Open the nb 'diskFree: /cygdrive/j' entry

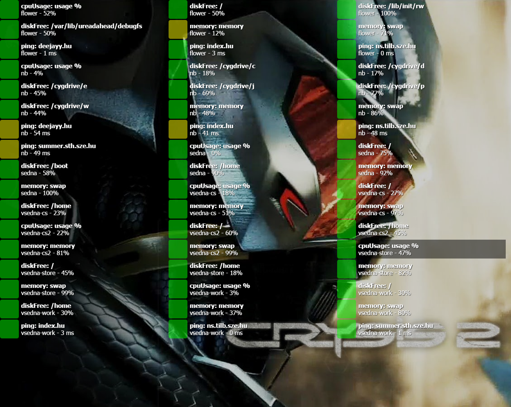point(253,89)
